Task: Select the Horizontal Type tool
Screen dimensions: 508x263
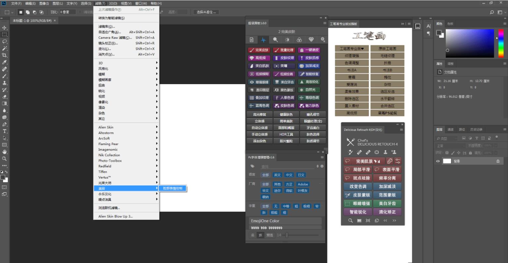Action: coord(5,131)
